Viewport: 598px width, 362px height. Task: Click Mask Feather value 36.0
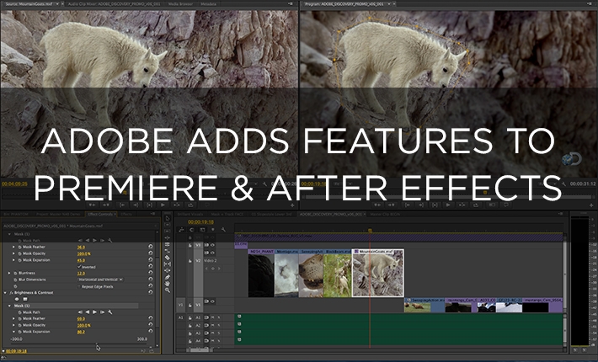(81, 247)
